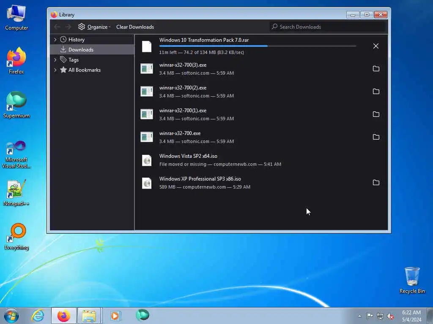Click 'File moved or missing' status text
Image resolution: width=433 pixels, height=324 pixels.
[183, 164]
